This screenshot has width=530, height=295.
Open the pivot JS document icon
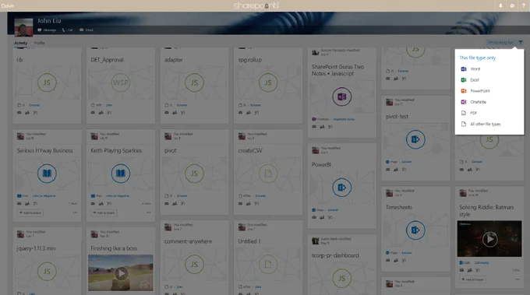(194, 174)
